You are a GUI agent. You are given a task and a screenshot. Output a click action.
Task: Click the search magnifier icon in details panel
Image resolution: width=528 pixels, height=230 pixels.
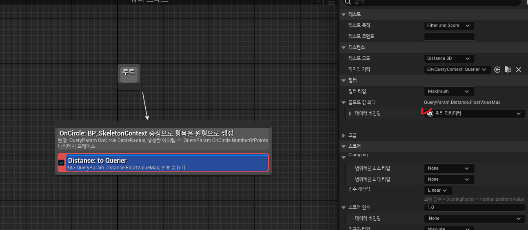pos(348,2)
